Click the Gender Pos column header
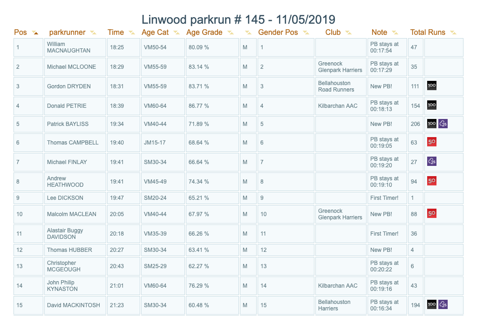 click(x=278, y=32)
